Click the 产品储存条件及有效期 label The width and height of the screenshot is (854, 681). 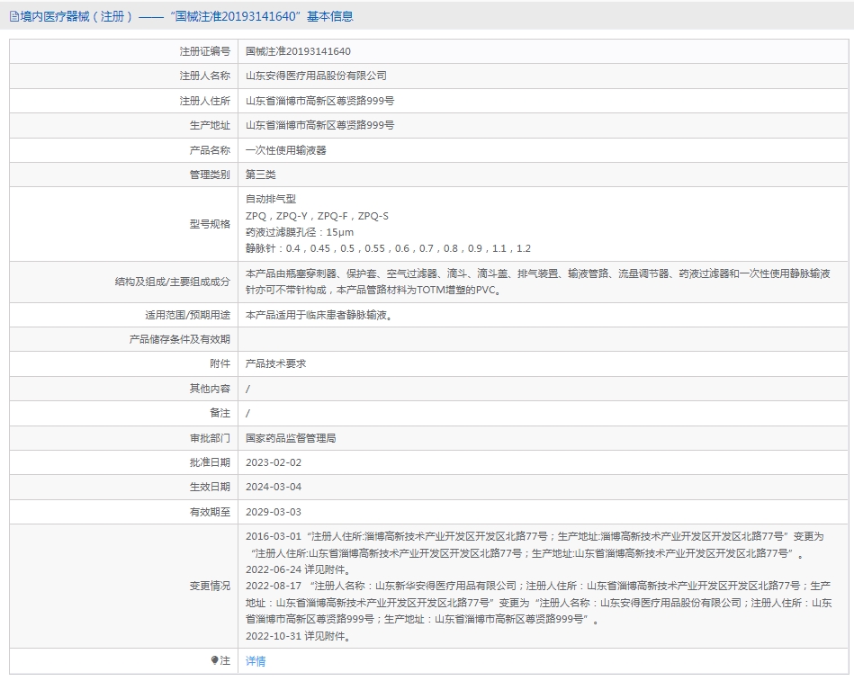tap(180, 340)
